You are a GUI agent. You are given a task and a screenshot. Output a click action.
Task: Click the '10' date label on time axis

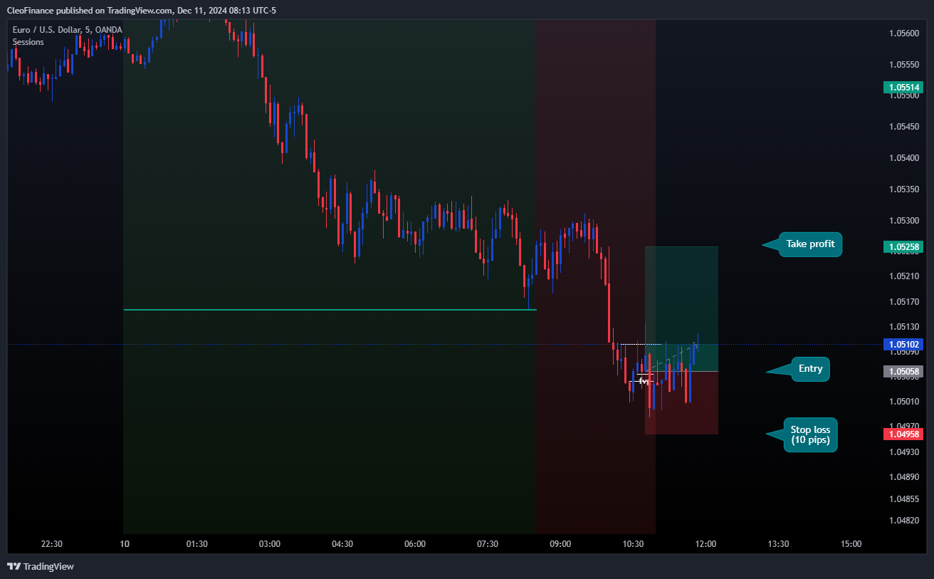click(125, 544)
